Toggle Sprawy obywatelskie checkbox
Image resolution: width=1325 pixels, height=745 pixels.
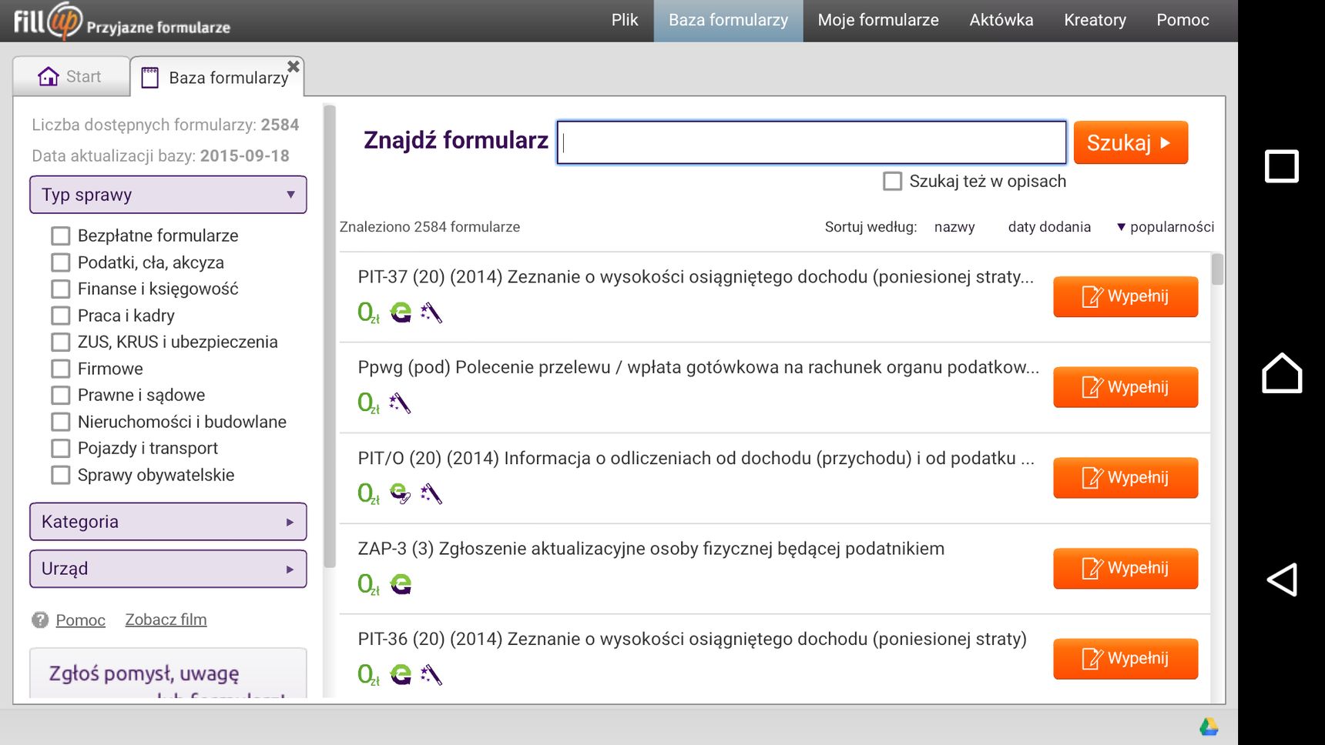pyautogui.click(x=60, y=475)
